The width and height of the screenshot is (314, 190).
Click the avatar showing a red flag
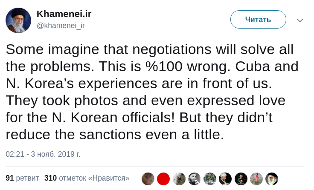pos(256,179)
